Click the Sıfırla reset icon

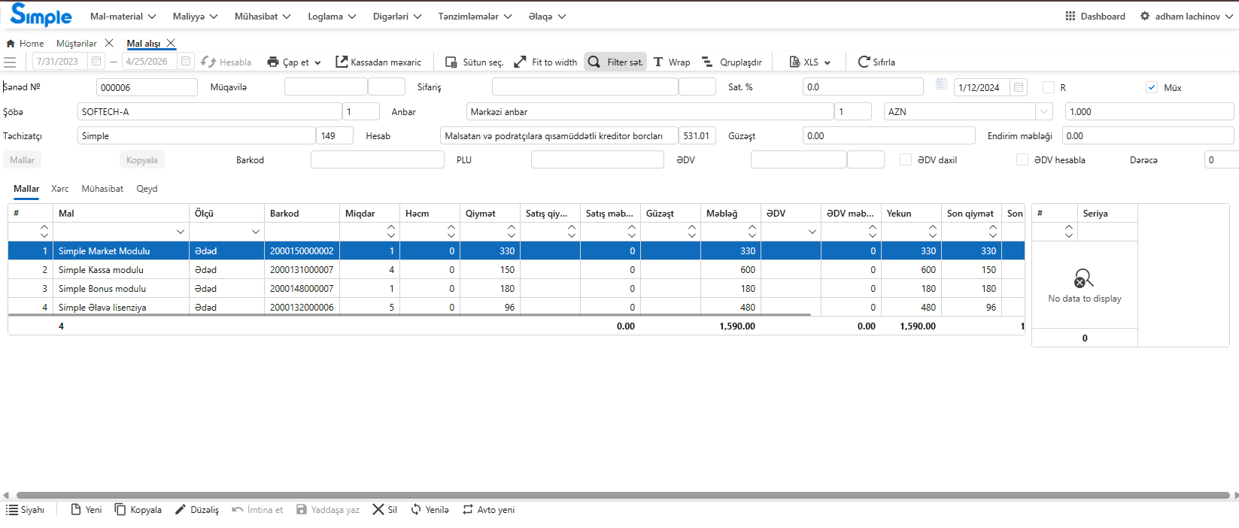click(x=864, y=62)
